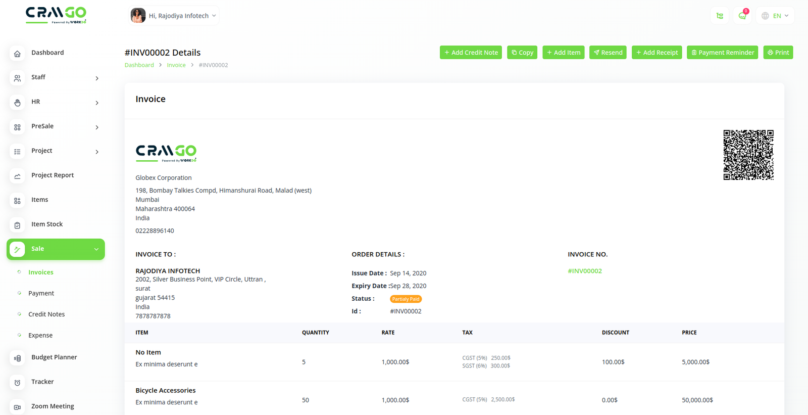Viewport: 808px width, 415px height.
Task: Open Credit Notes in Sale submenu
Action: click(x=46, y=314)
